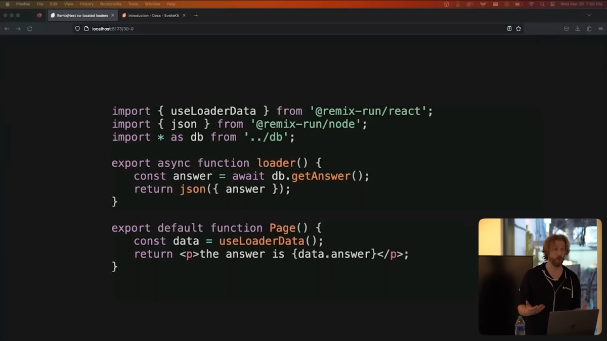
Task: Open the View menu
Action: (69, 4)
